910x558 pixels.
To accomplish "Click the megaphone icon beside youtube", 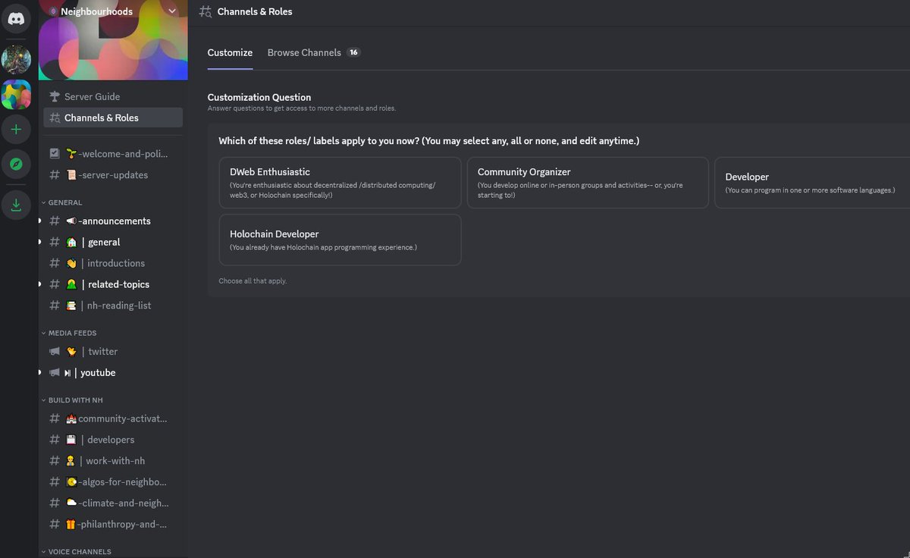I will [x=54, y=372].
